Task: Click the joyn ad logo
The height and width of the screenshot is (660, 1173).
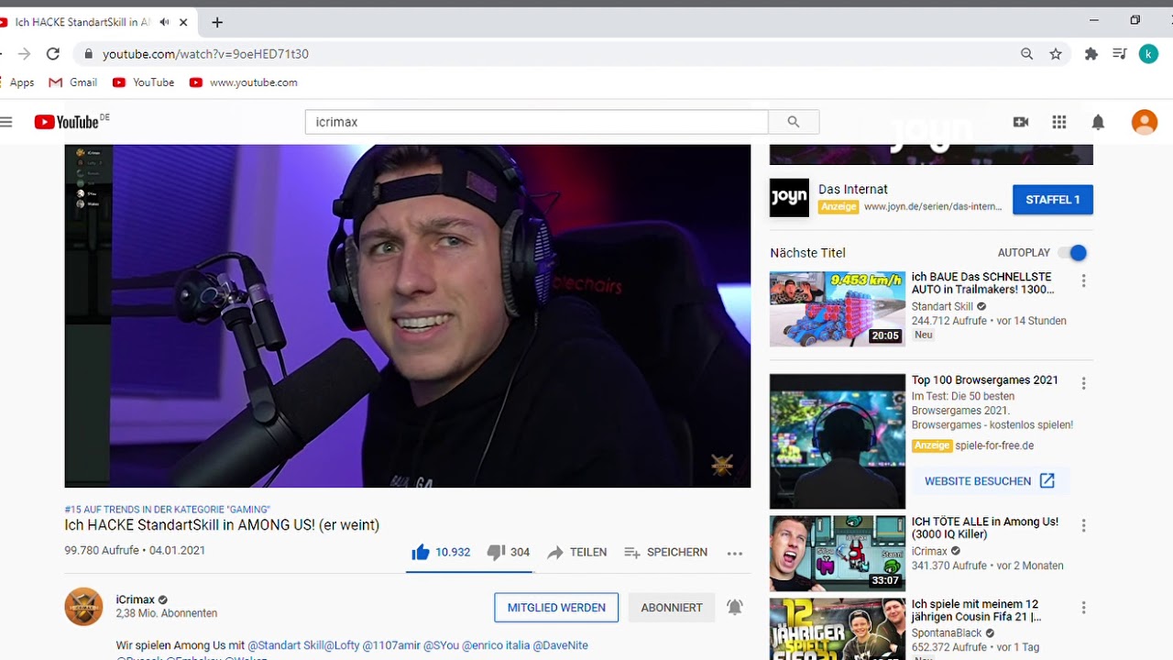Action: click(x=789, y=197)
